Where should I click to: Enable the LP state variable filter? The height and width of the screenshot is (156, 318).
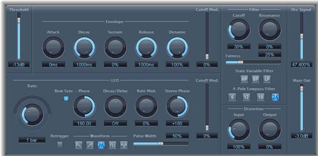(267, 79)
